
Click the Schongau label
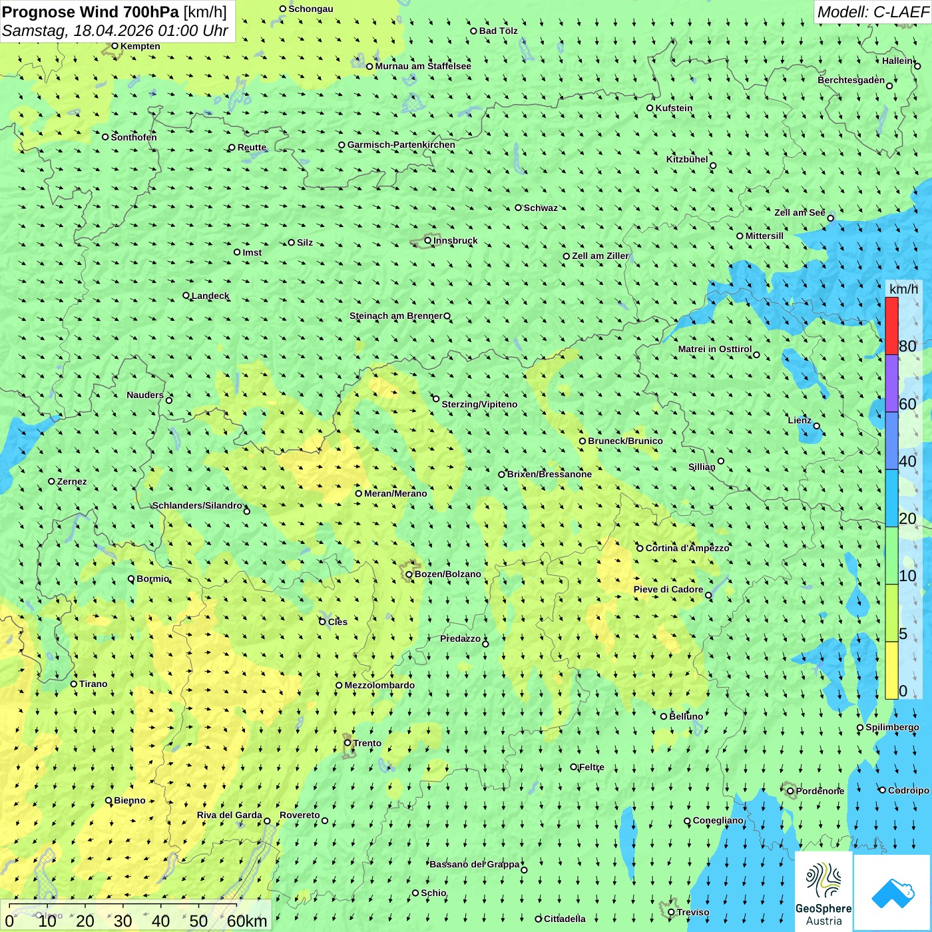point(311,9)
